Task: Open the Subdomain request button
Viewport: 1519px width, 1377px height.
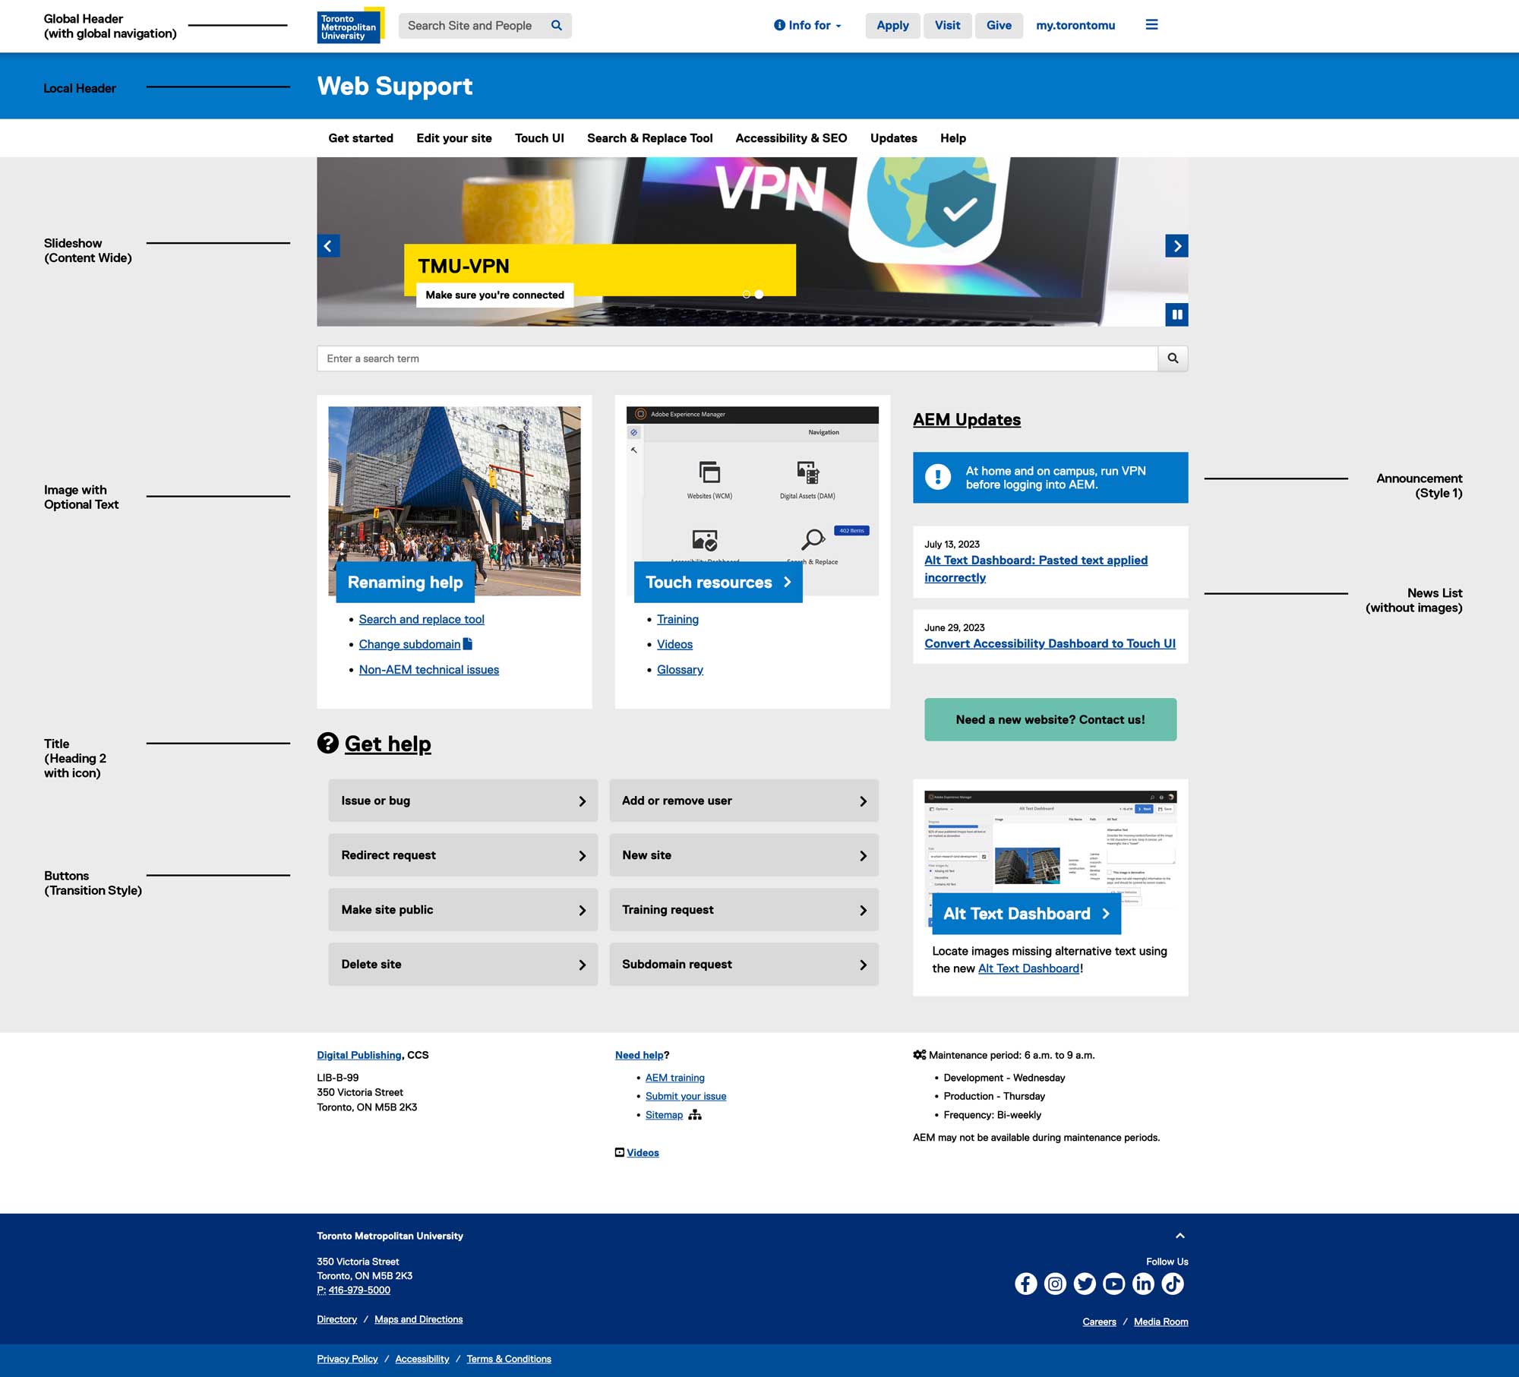Action: (744, 965)
